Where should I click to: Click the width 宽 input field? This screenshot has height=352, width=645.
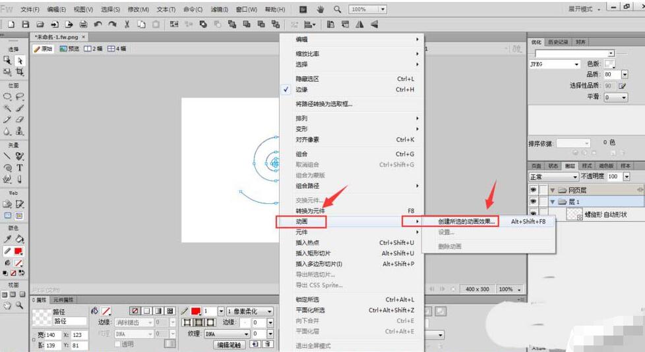(53, 335)
